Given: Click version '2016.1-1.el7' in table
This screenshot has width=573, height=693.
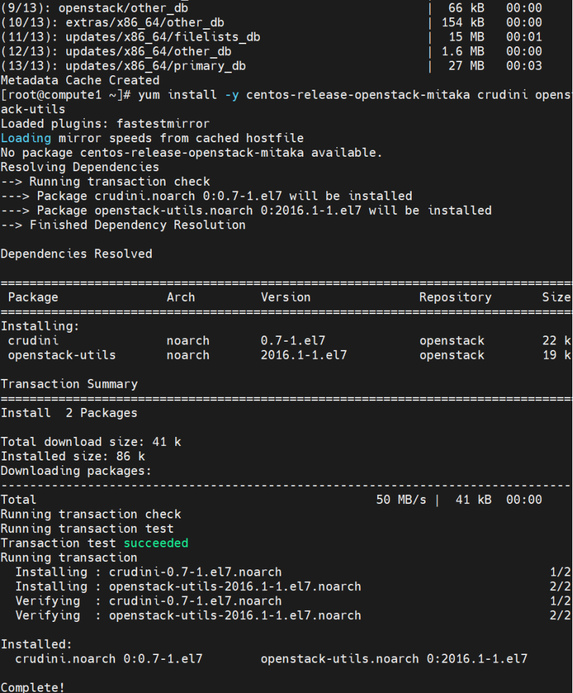Looking at the screenshot, I should click(303, 355).
